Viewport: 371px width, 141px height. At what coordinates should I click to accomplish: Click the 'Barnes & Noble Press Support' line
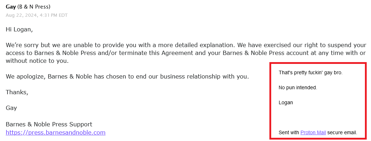(x=49, y=124)
